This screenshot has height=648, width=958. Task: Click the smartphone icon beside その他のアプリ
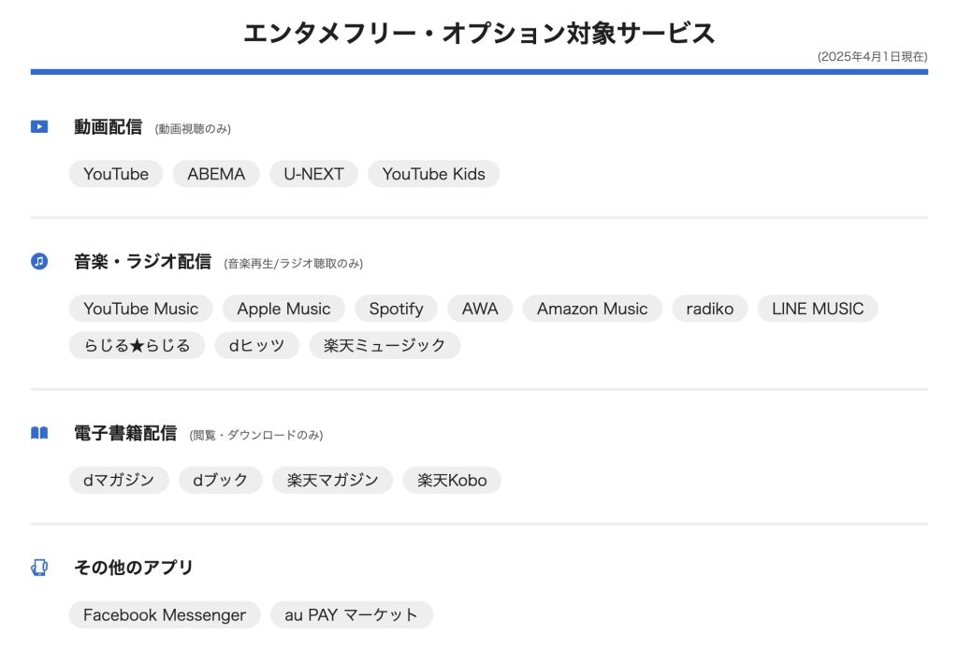pyautogui.click(x=39, y=568)
